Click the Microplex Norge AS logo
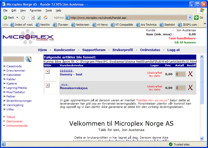This screenshot has width=208, height=148. [28, 37]
